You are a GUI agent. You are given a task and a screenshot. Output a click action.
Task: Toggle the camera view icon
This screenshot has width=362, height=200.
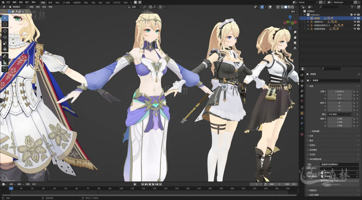[295, 43]
